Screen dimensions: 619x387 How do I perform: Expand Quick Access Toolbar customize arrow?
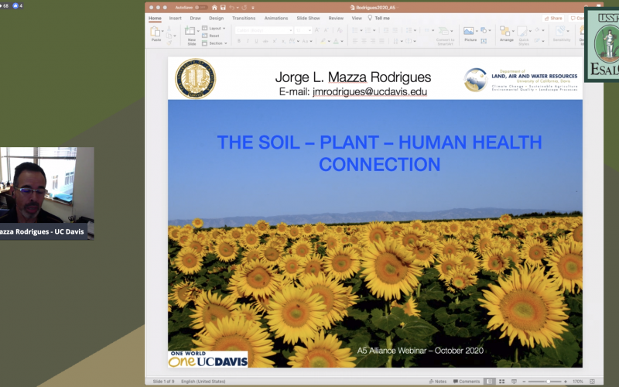point(253,8)
